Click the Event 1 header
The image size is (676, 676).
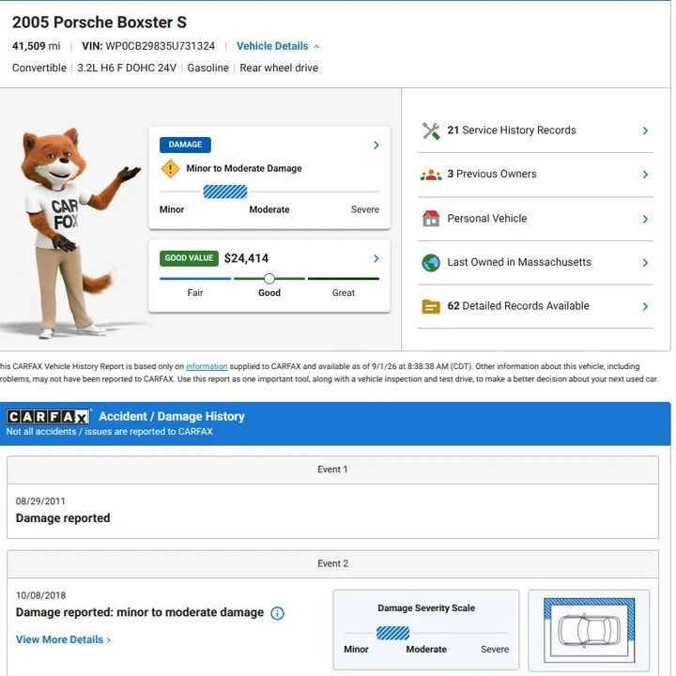tap(332, 470)
